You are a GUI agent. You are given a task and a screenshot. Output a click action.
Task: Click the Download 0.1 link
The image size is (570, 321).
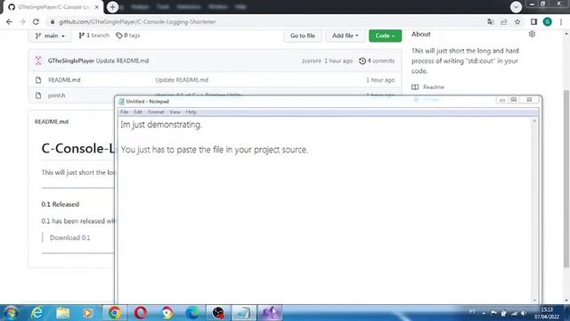click(85, 238)
